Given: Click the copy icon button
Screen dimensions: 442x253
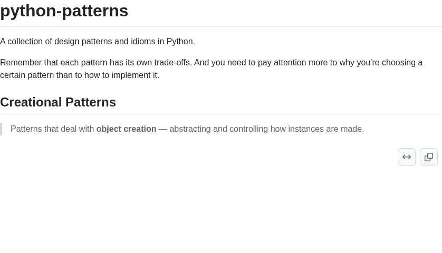Looking at the screenshot, I should [429, 157].
